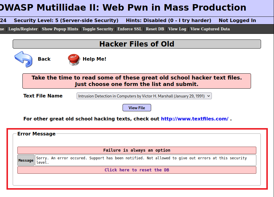The height and width of the screenshot is (197, 274).
Task: Choose Reset DB in the top menu
Action: (155, 29)
